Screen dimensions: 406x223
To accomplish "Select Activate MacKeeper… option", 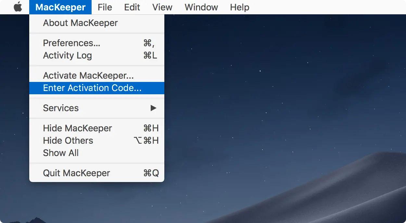I will point(97,76).
